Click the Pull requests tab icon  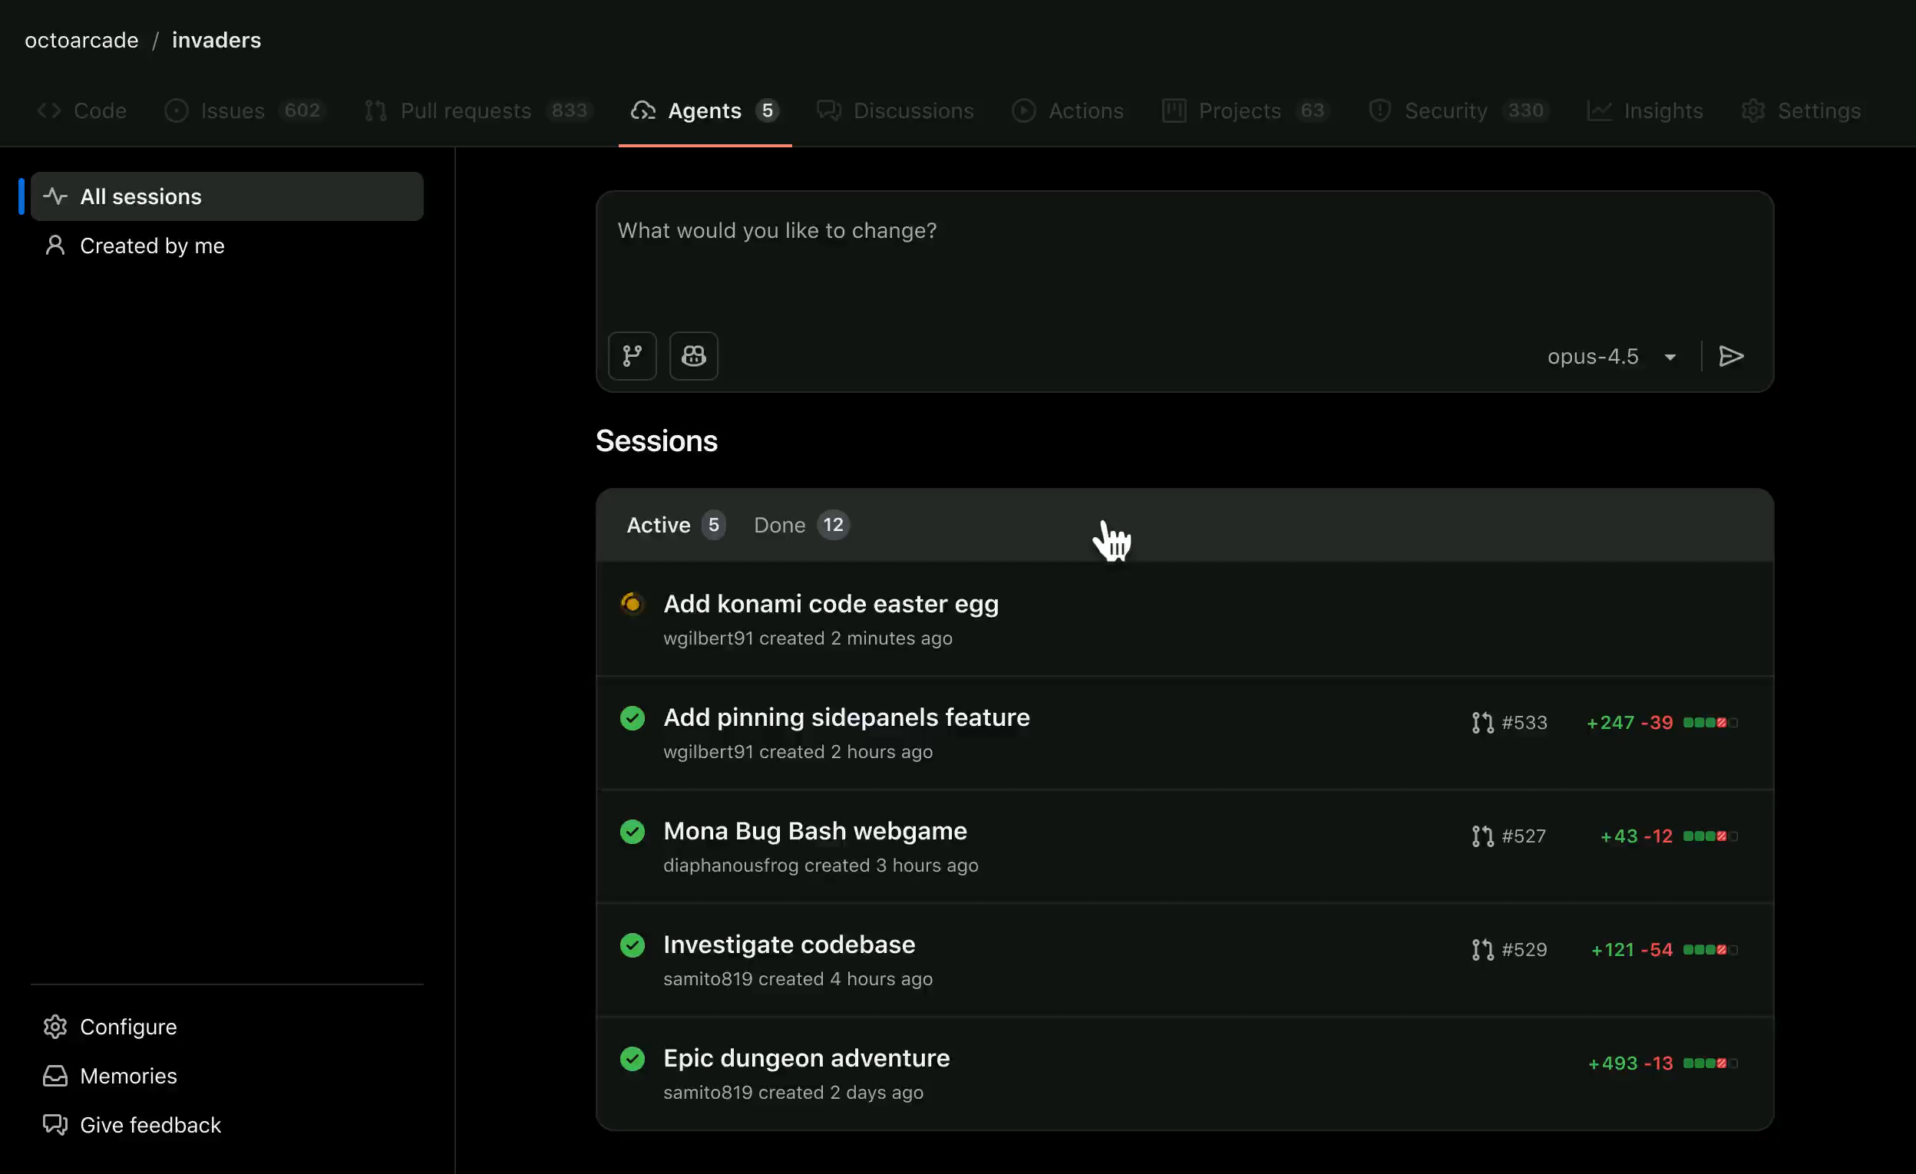point(375,110)
